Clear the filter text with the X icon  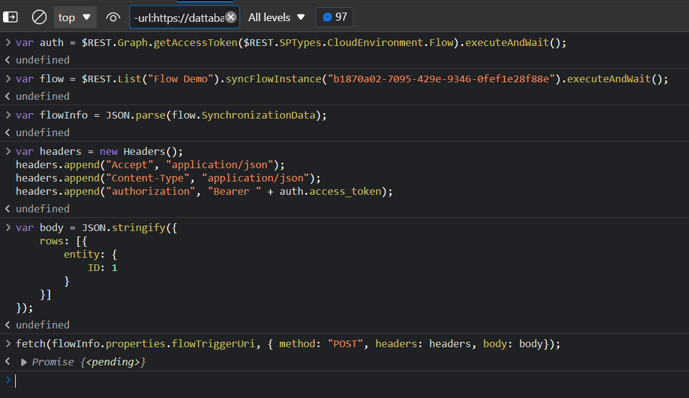pos(231,17)
